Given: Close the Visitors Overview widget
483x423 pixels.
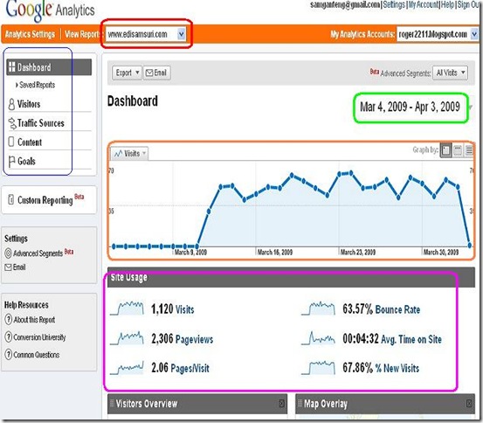Looking at the screenshot, I should pyautogui.click(x=282, y=403).
